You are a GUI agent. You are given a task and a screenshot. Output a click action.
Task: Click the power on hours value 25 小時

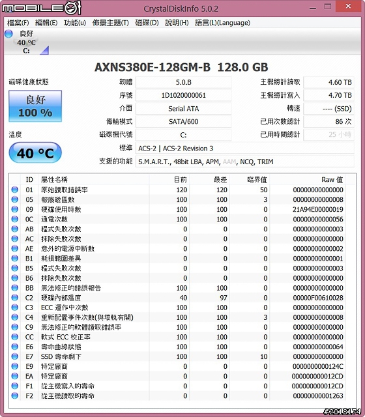point(328,135)
